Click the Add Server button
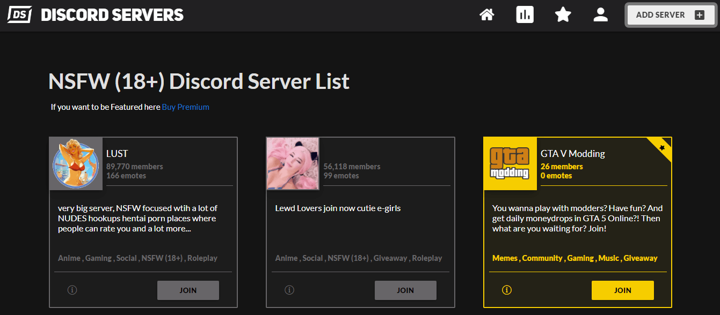Screen dimensions: 720x315 (670, 15)
